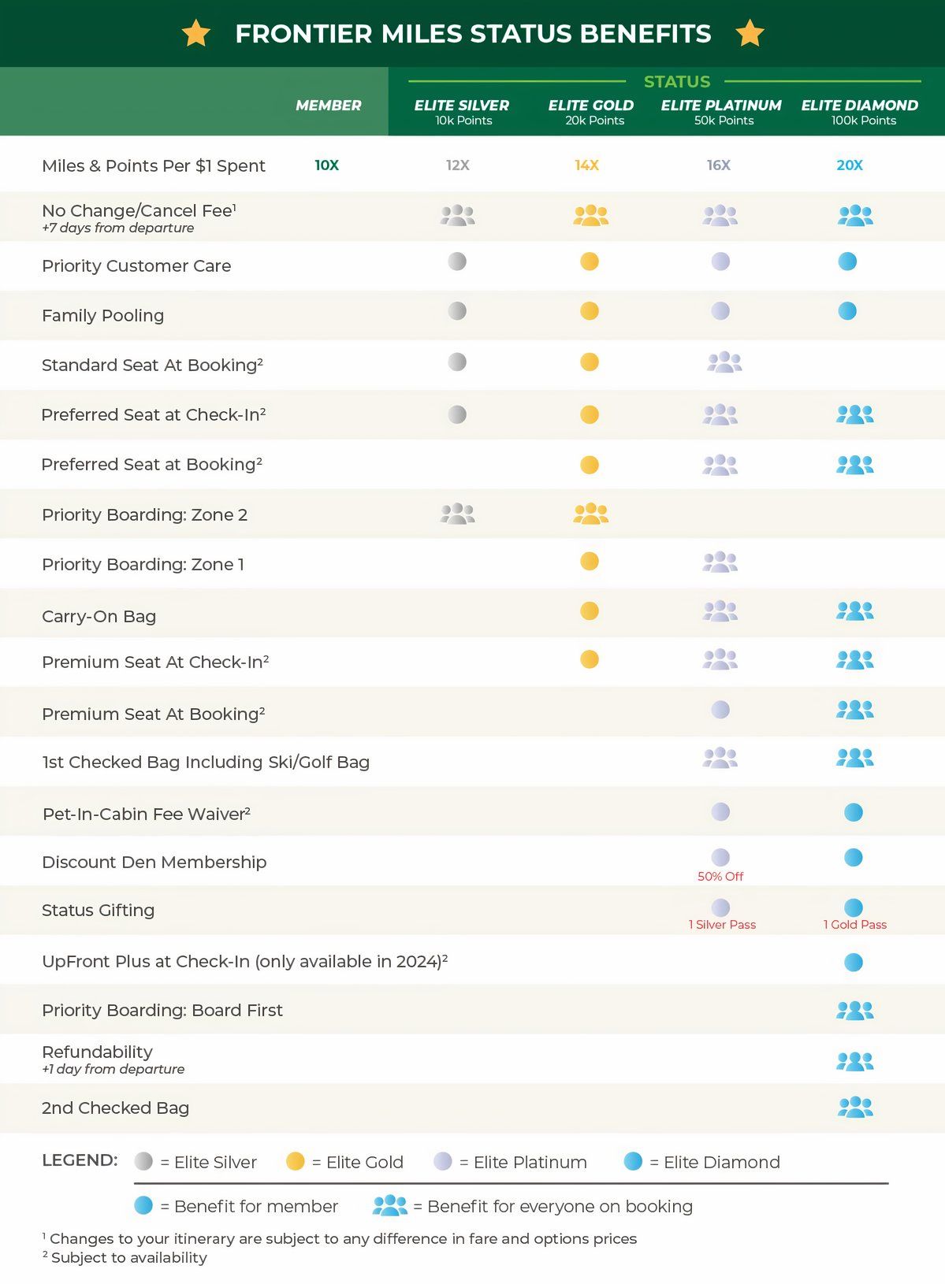Click the red '1 Silver Pass' text
The image size is (945, 1284).
pyautogui.click(x=722, y=925)
